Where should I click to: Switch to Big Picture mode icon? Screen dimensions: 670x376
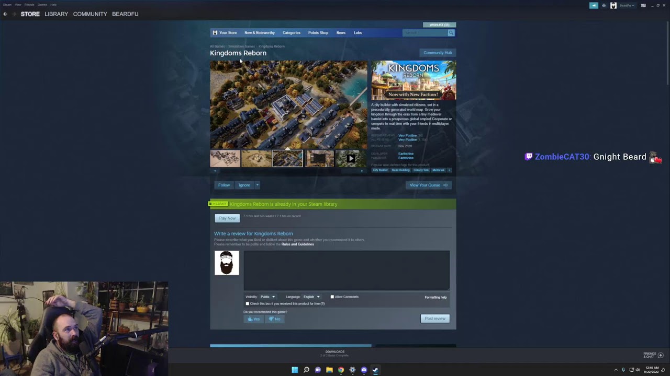click(643, 5)
